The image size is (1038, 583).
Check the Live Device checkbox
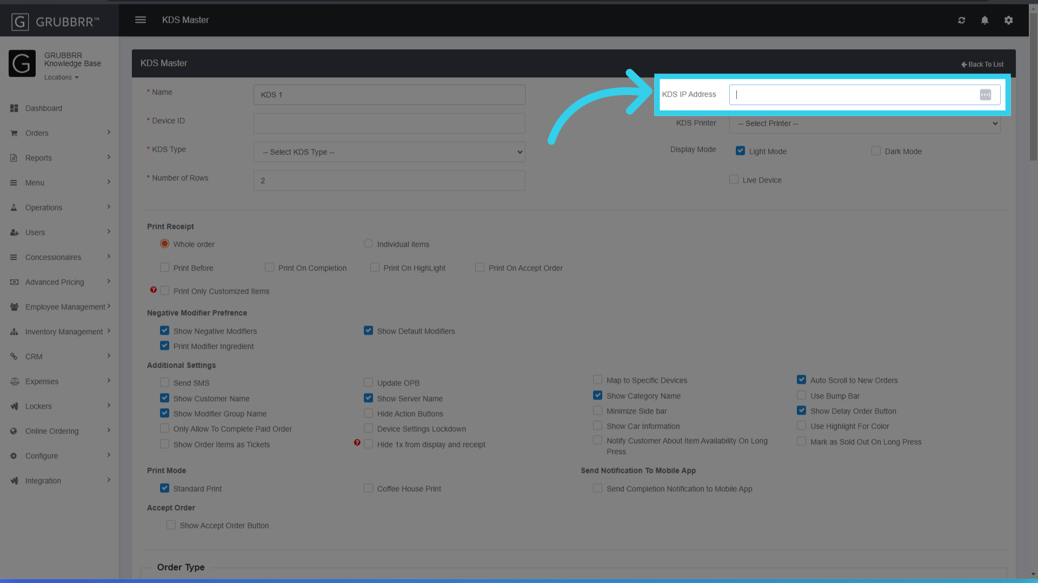click(x=734, y=179)
